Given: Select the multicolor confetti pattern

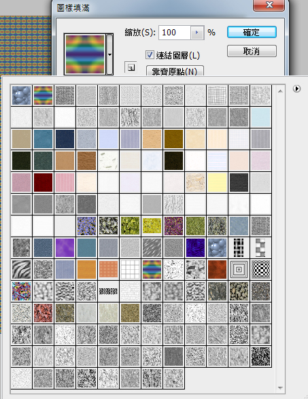Looking at the screenshot, I should pos(21,291).
